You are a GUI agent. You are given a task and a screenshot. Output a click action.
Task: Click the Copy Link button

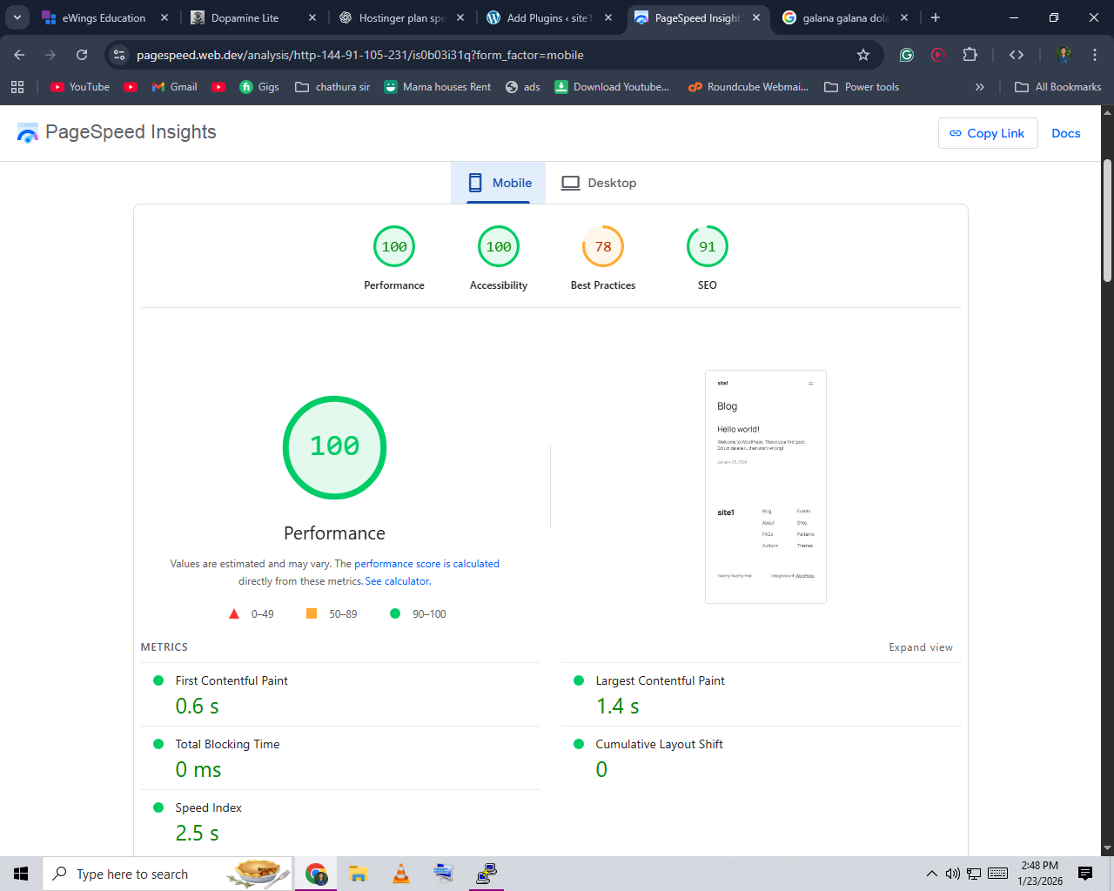988,133
